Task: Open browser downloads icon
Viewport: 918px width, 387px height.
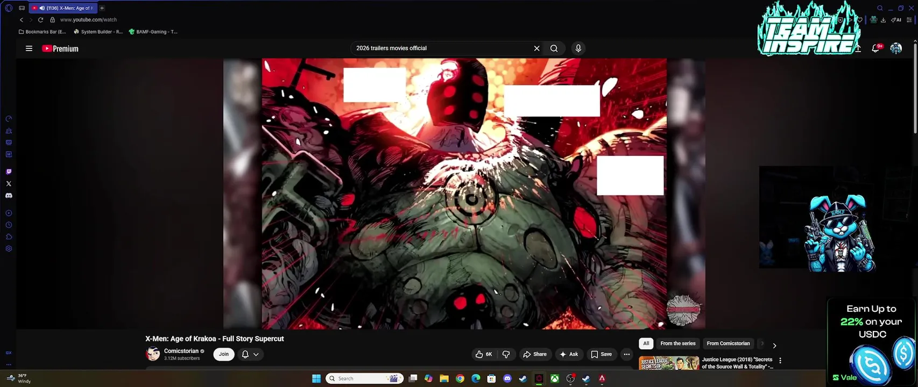Action: click(884, 20)
